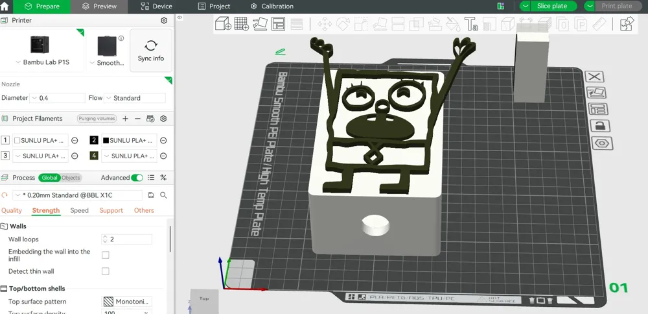
Task: Remove last project filament minus icon
Action: [x=137, y=119]
